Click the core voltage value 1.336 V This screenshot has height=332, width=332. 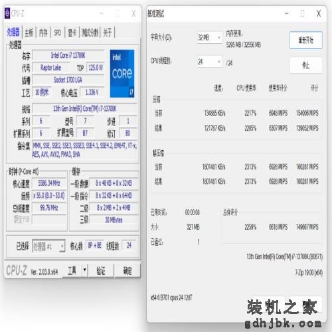[92, 92]
